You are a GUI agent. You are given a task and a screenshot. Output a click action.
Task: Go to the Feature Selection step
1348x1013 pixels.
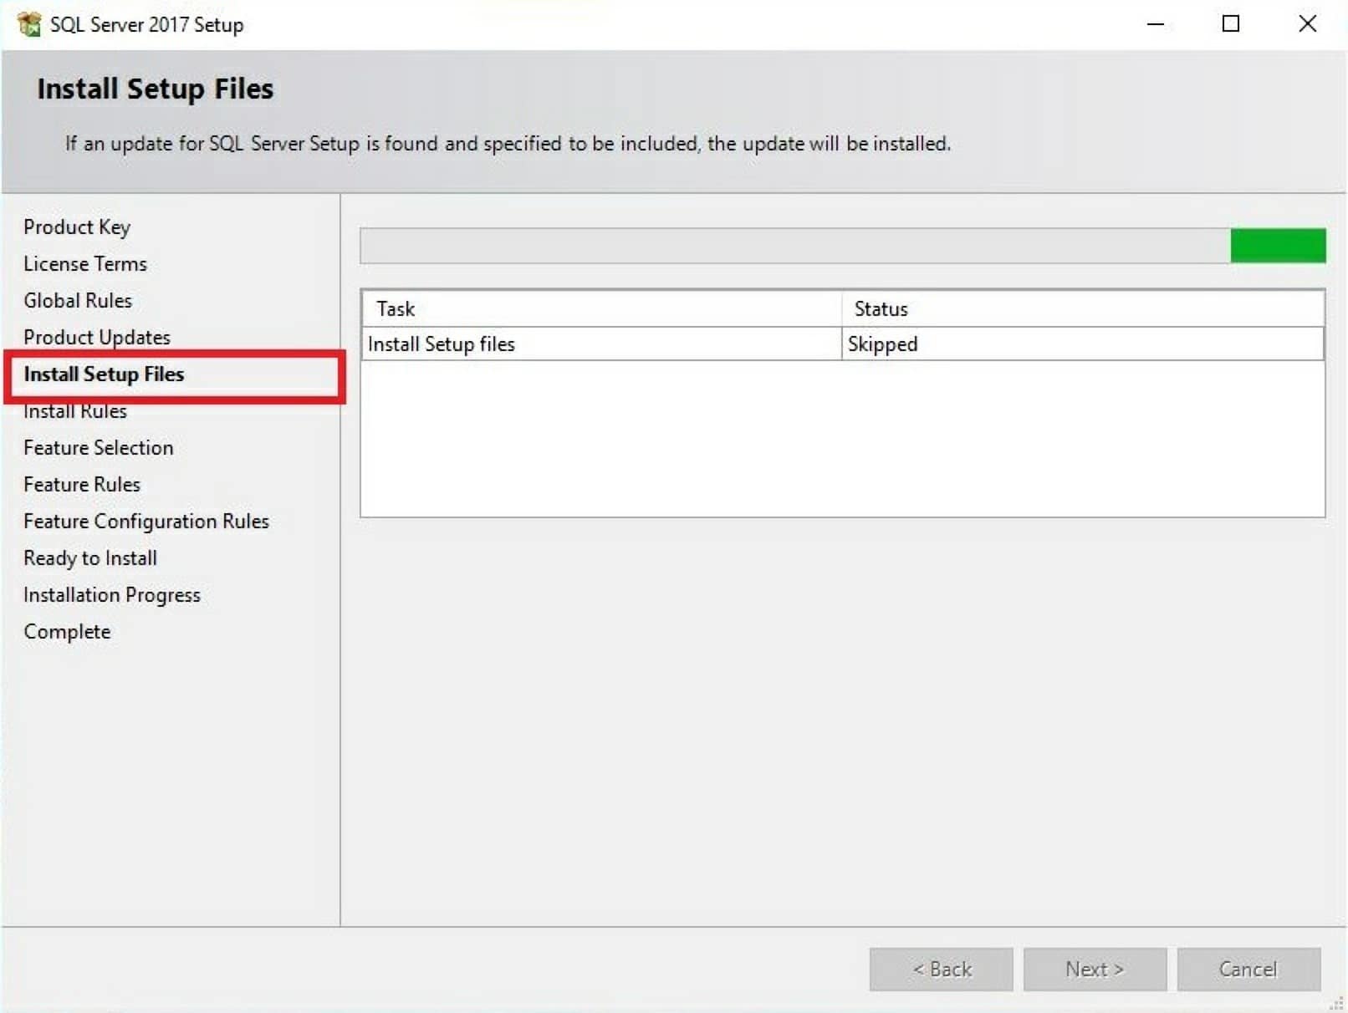(99, 448)
